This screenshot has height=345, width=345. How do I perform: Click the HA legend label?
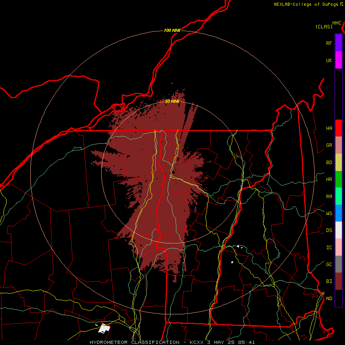[x=329, y=128]
